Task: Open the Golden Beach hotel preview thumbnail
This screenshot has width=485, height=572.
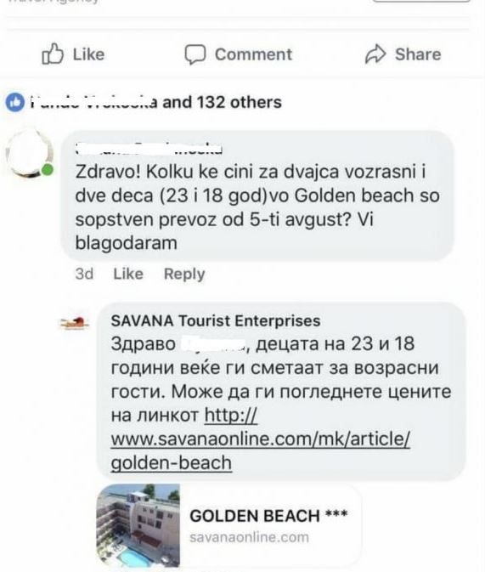Action: [138, 525]
